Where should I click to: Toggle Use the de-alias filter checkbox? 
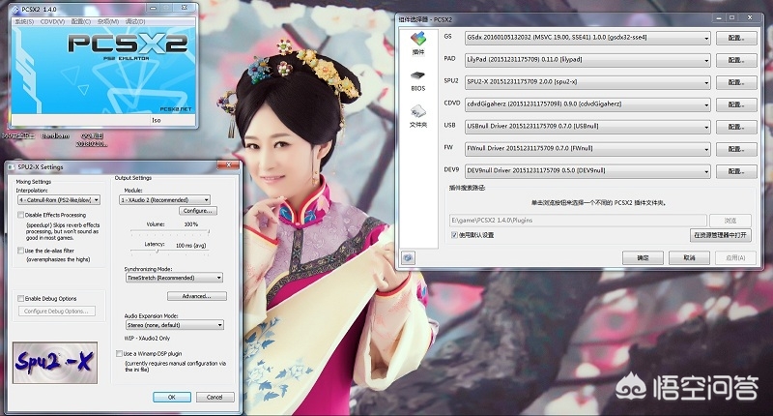[x=20, y=251]
